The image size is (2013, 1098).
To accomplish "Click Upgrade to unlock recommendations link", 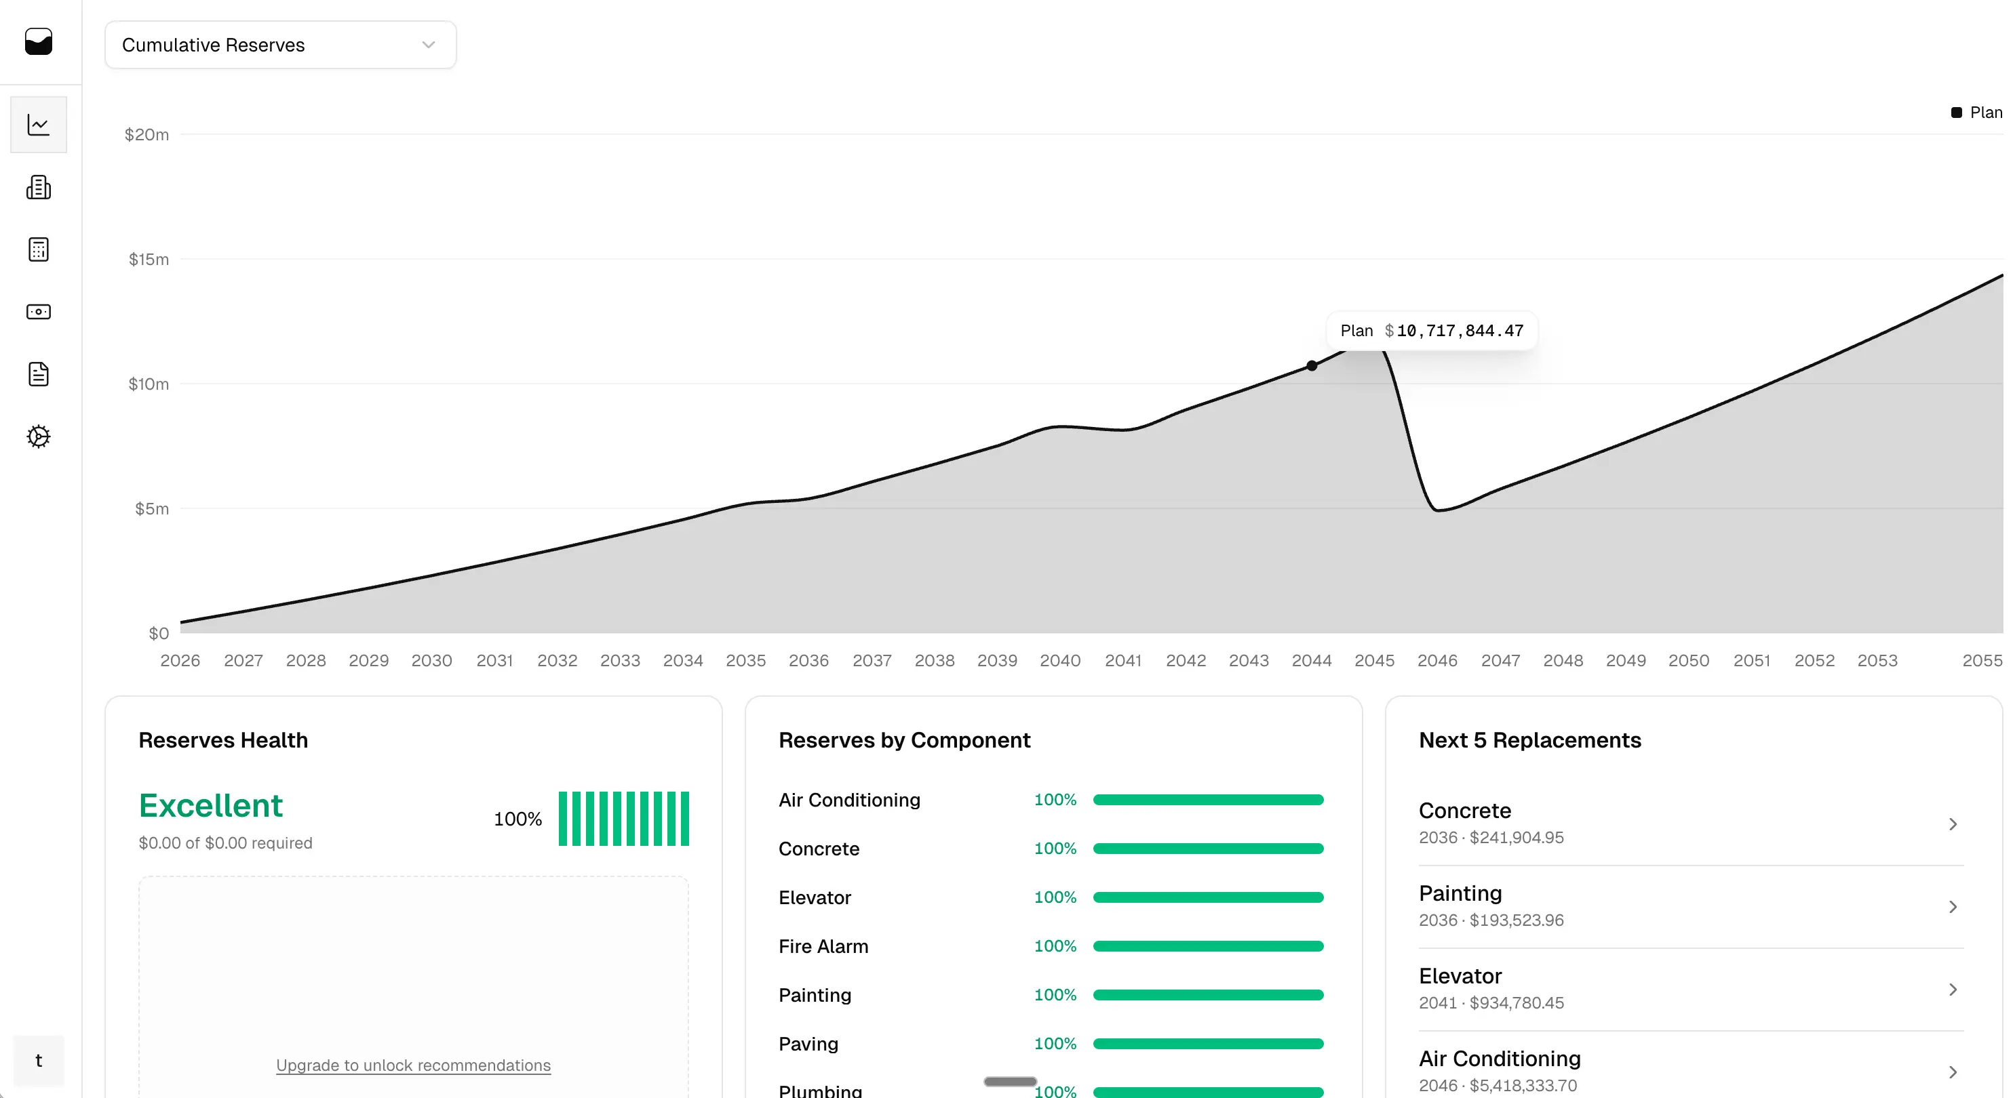I will point(412,1065).
